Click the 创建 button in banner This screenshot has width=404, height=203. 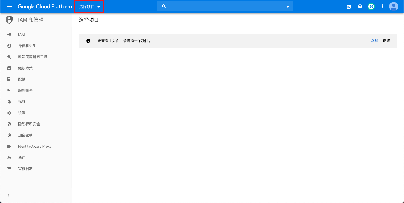click(x=386, y=41)
